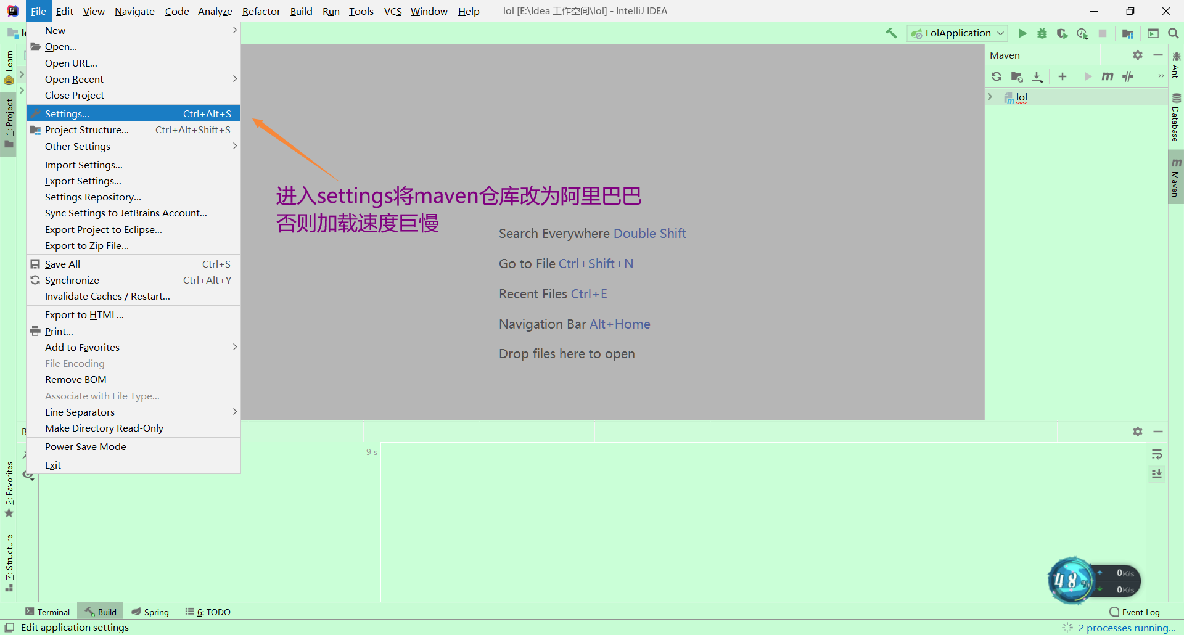Image resolution: width=1184 pixels, height=635 pixels.
Task: Click the 48% network monitor widget
Action: [1094, 581]
